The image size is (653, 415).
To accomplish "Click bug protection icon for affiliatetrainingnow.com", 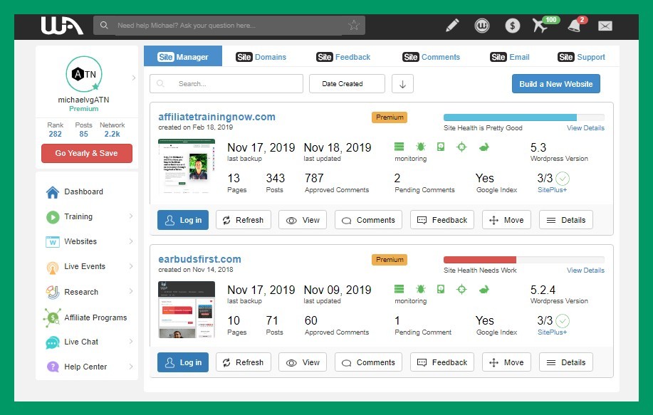I will 421,147.
